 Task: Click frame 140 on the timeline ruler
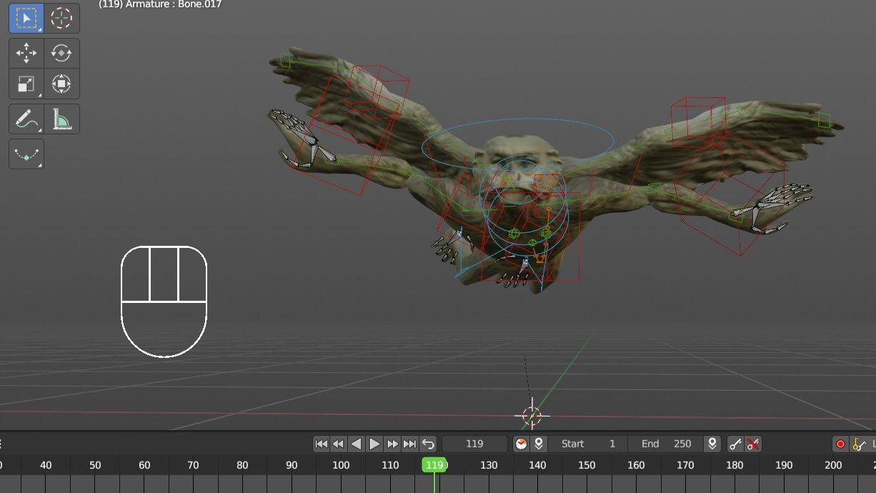(x=537, y=464)
